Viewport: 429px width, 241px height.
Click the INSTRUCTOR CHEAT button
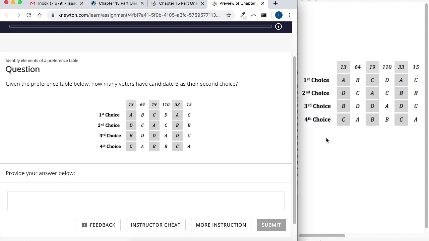[156, 225]
